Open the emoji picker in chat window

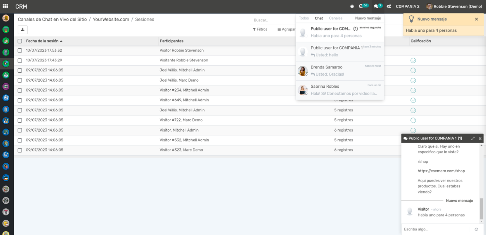[x=476, y=229]
